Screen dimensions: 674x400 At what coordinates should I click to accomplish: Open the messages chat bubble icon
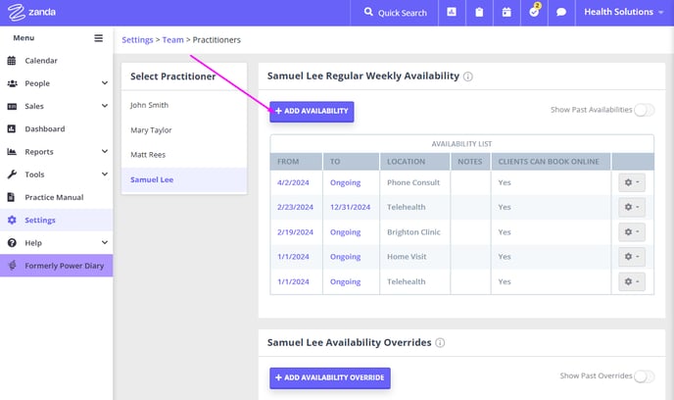[561, 12]
